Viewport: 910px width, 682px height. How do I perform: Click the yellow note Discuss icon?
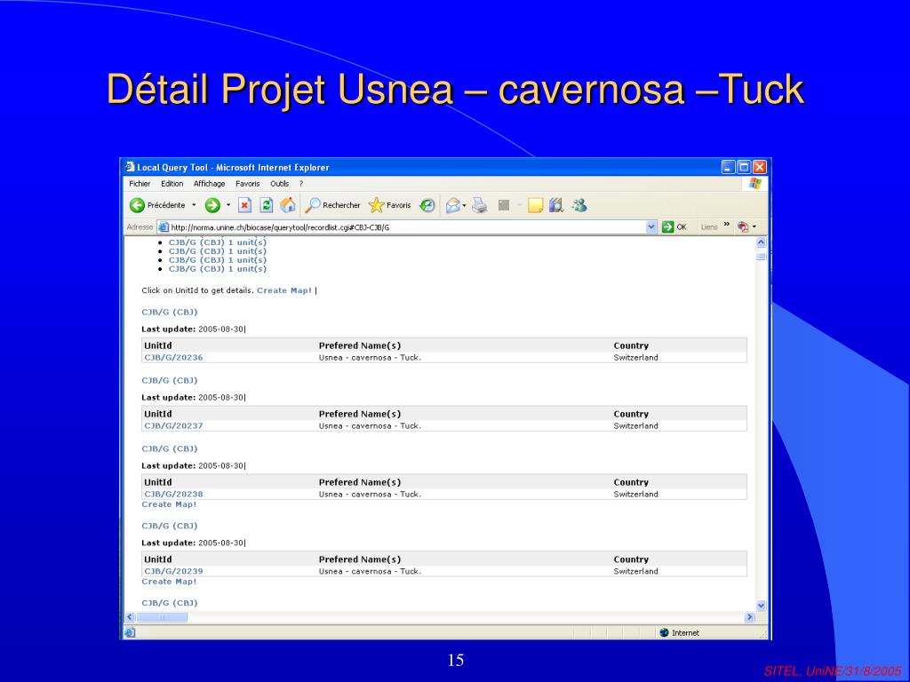[535, 205]
